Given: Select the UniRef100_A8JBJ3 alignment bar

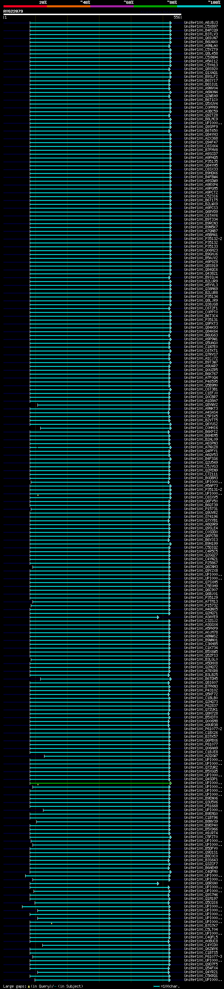Looking at the screenshot, I should 101,23.
